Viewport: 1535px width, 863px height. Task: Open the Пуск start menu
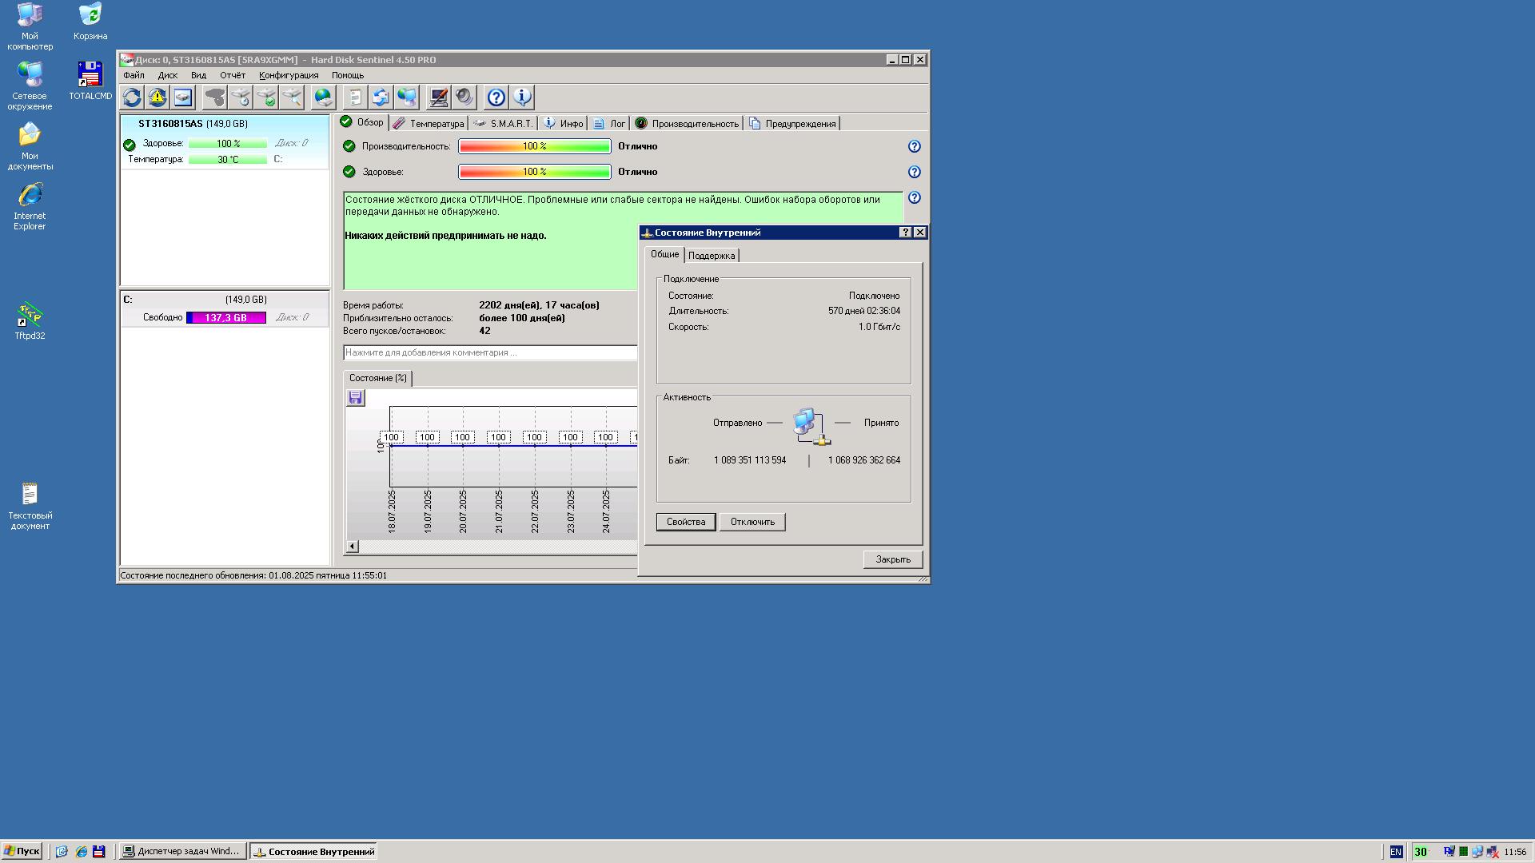tap(22, 852)
